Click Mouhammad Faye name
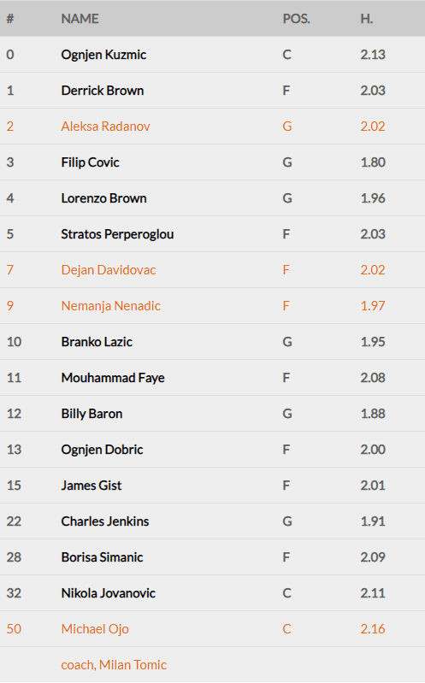The width and height of the screenshot is (425, 683). (x=113, y=378)
